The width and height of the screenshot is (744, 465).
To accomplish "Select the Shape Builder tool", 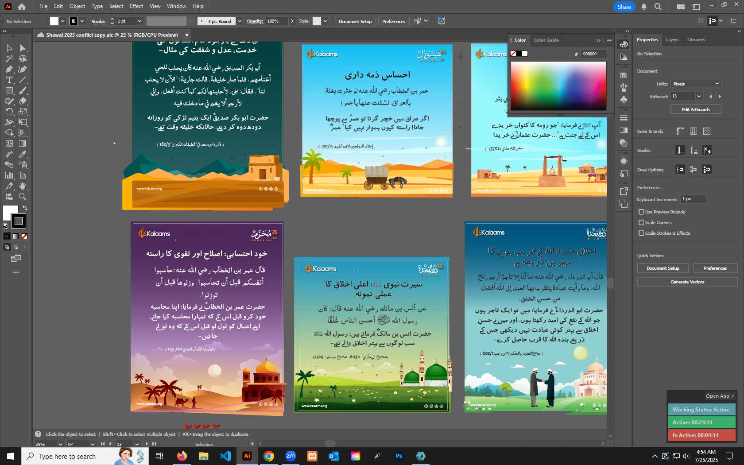I will (9, 133).
